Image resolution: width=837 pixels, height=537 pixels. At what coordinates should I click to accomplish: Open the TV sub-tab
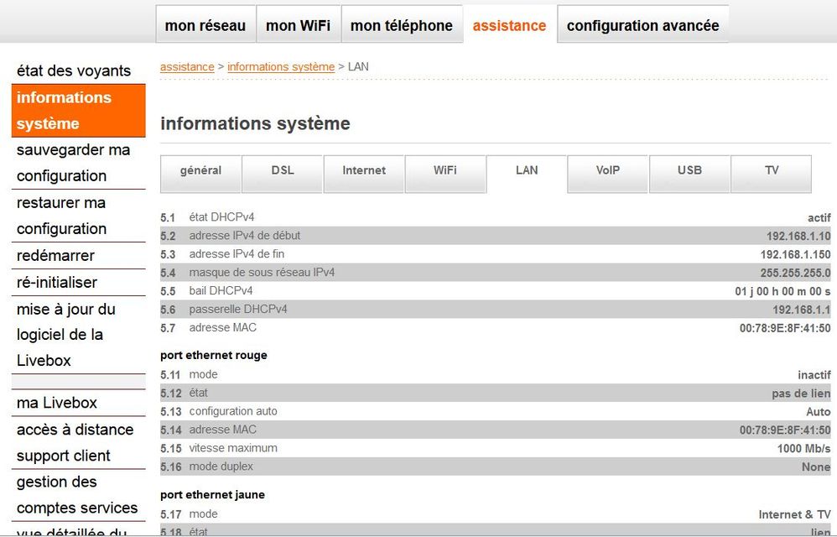point(772,171)
